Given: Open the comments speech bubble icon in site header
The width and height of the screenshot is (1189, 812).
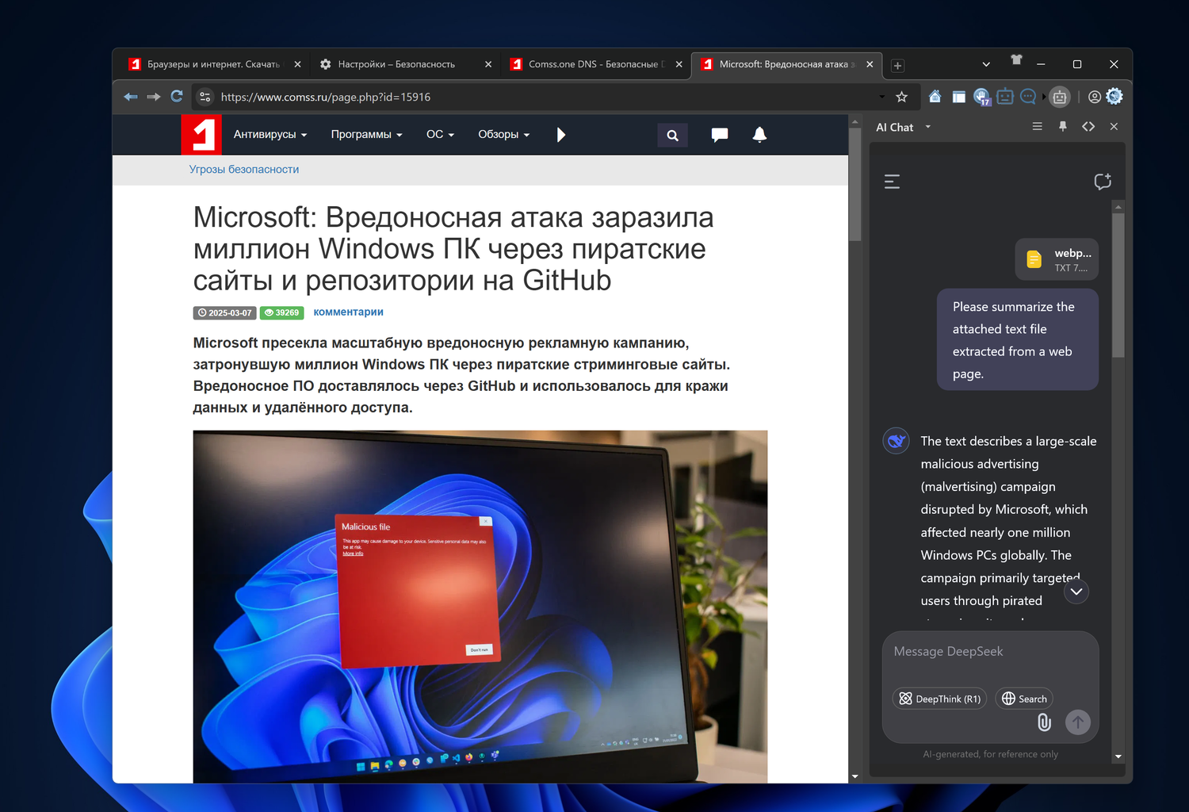Looking at the screenshot, I should click(720, 135).
